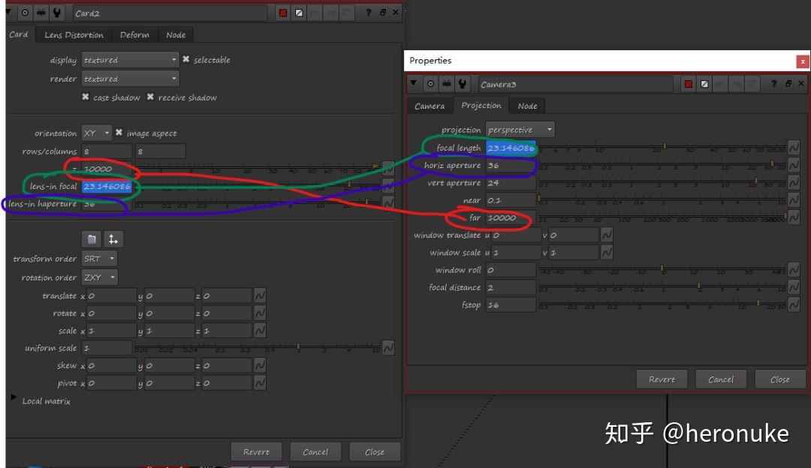Click the red node color swatch in Card2 header
Screen dimensions: 811x468
[x=283, y=13]
